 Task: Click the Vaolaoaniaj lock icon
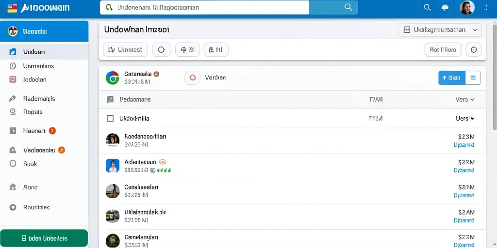click(x=13, y=150)
